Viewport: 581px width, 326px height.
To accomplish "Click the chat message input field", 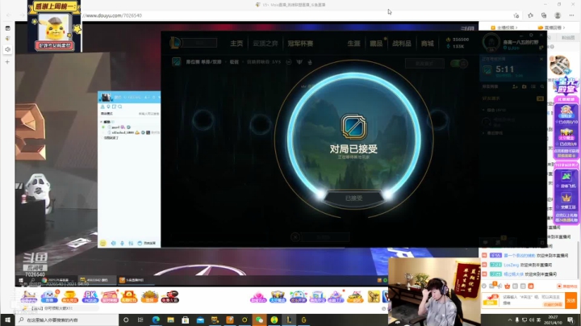I will 533,300.
